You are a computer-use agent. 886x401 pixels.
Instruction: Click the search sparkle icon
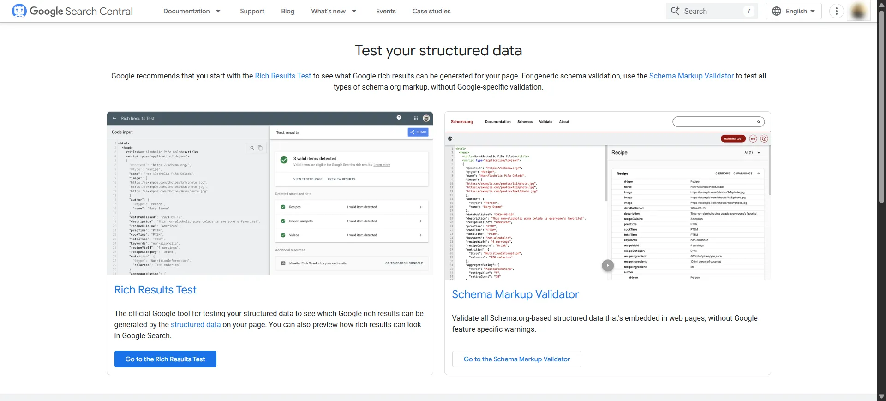(x=675, y=11)
